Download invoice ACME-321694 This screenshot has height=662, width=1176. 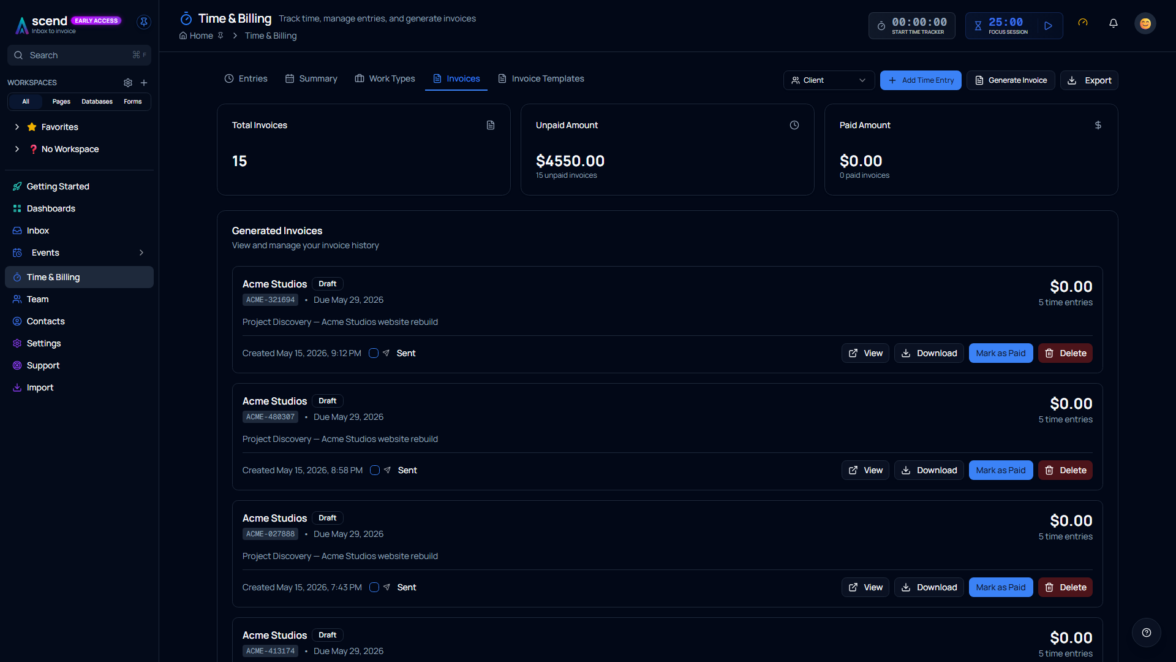pos(929,353)
